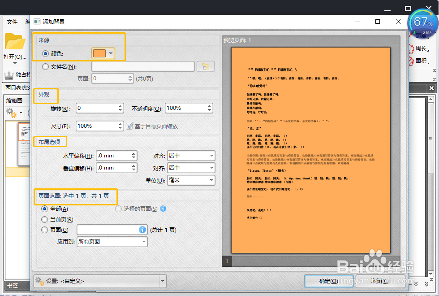Click the settings gear icon in dialog footer
The height and width of the screenshot is (296, 439).
point(40,281)
